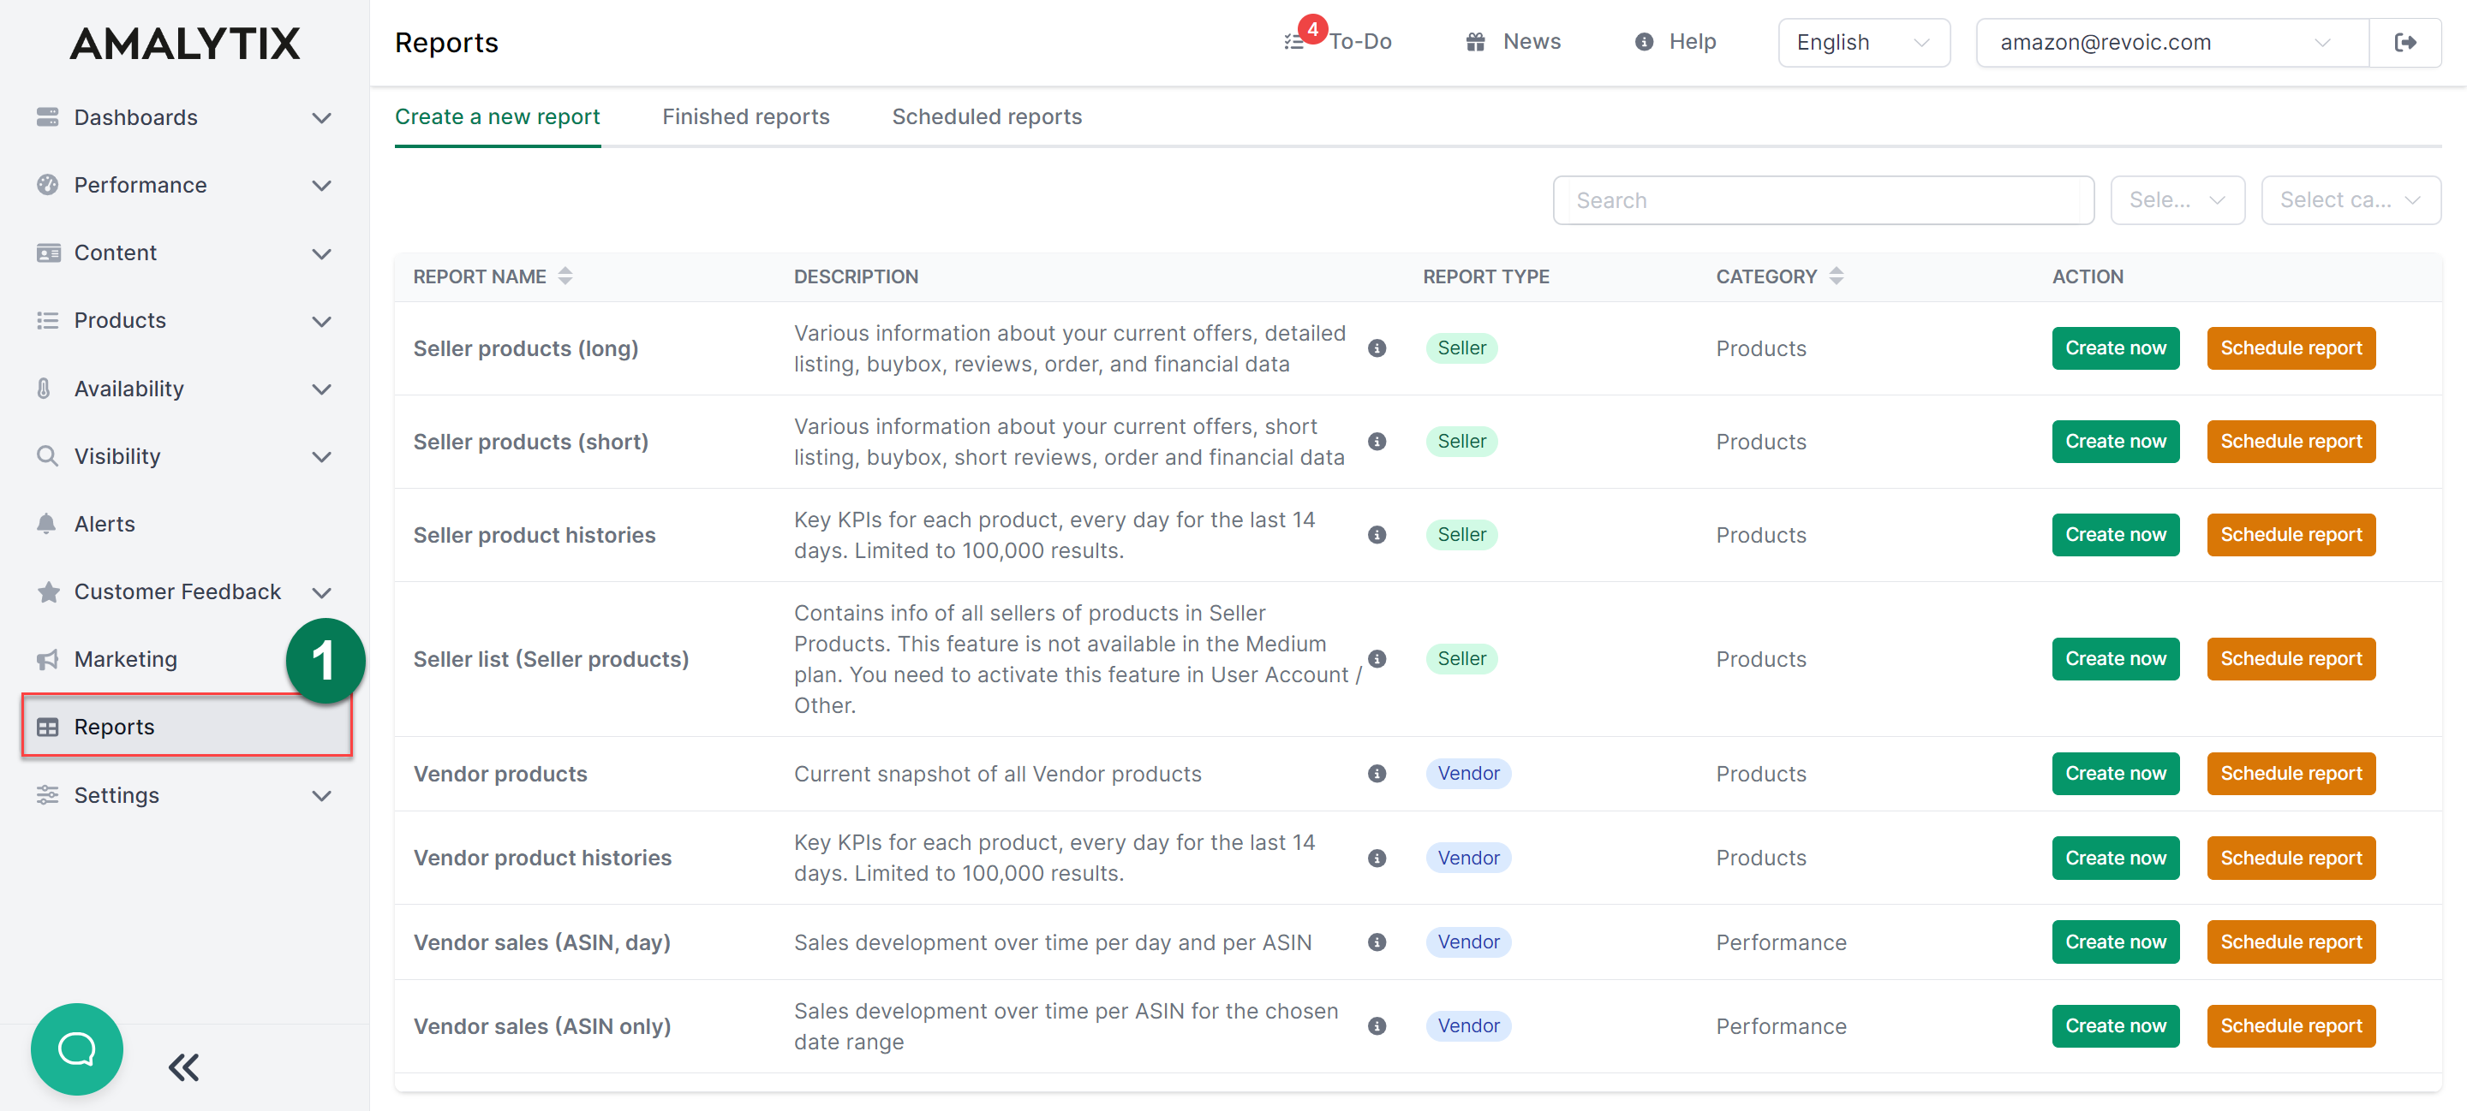Open the Dashboards section in sidebar
Screen dimensions: 2467x1111
[x=134, y=116]
